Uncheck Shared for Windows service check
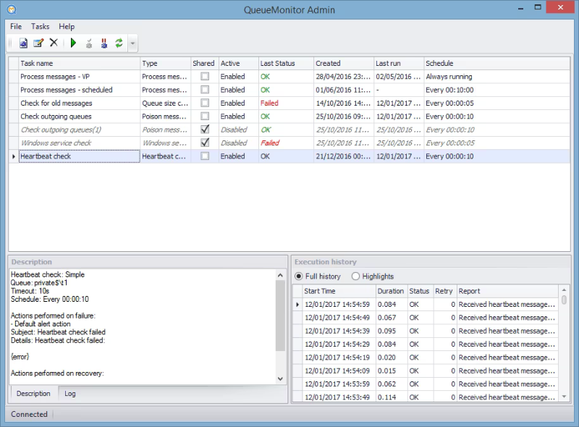This screenshot has width=579, height=427. pyautogui.click(x=204, y=143)
